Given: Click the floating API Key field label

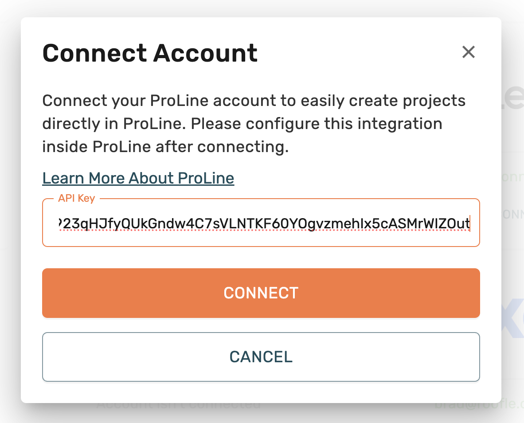Looking at the screenshot, I should pos(76,198).
